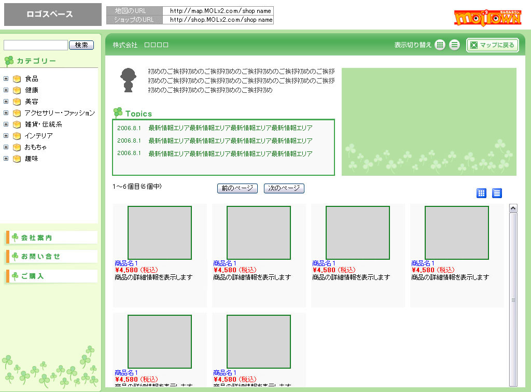Expand the 食品 category

point(6,78)
